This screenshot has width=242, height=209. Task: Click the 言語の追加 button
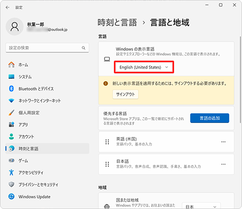coord(210,118)
